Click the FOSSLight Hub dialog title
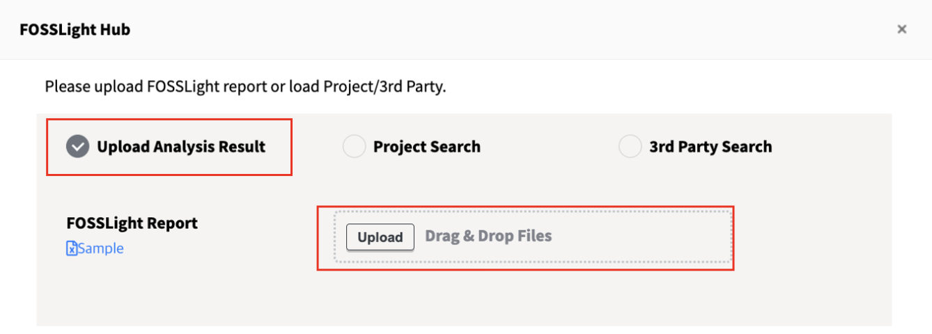 click(x=75, y=29)
